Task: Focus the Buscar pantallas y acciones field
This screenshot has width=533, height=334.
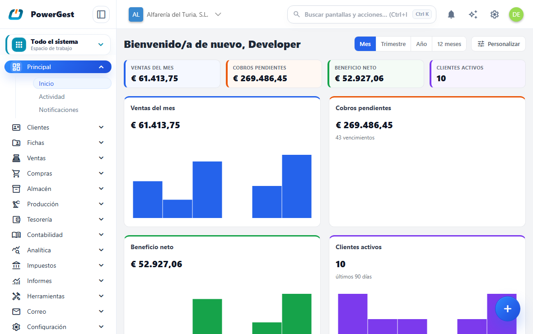Action: coord(362,14)
